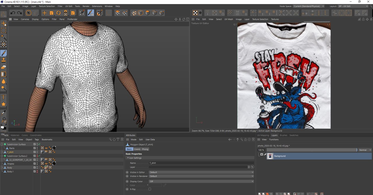Click the checkerboard texture icon above UV editor

195,13
